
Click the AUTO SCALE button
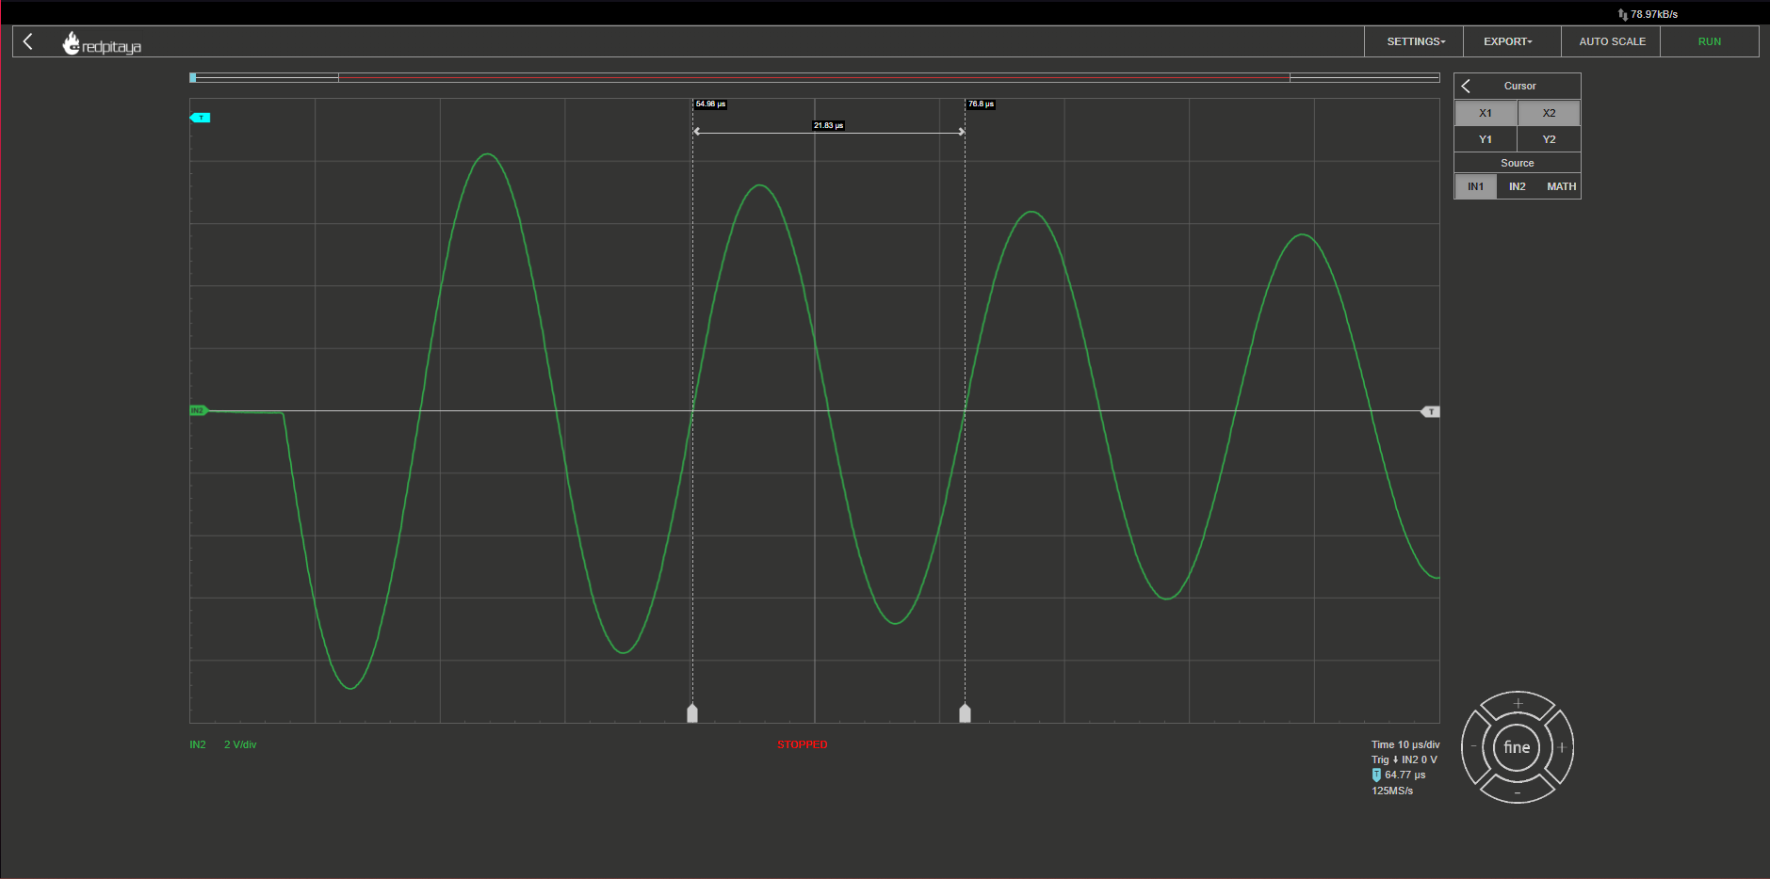[x=1612, y=41]
